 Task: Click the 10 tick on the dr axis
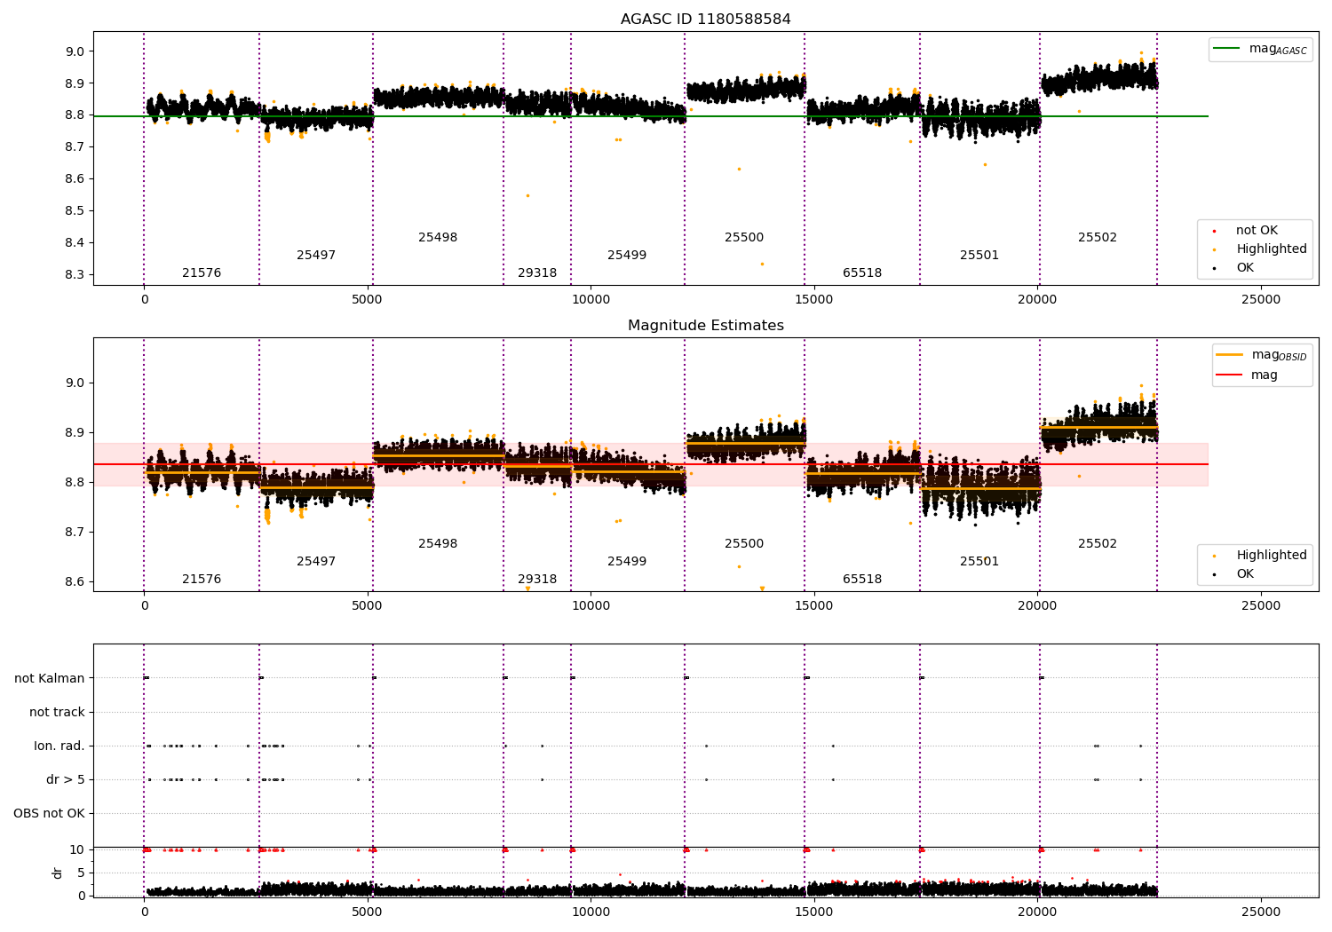pyautogui.click(x=77, y=850)
